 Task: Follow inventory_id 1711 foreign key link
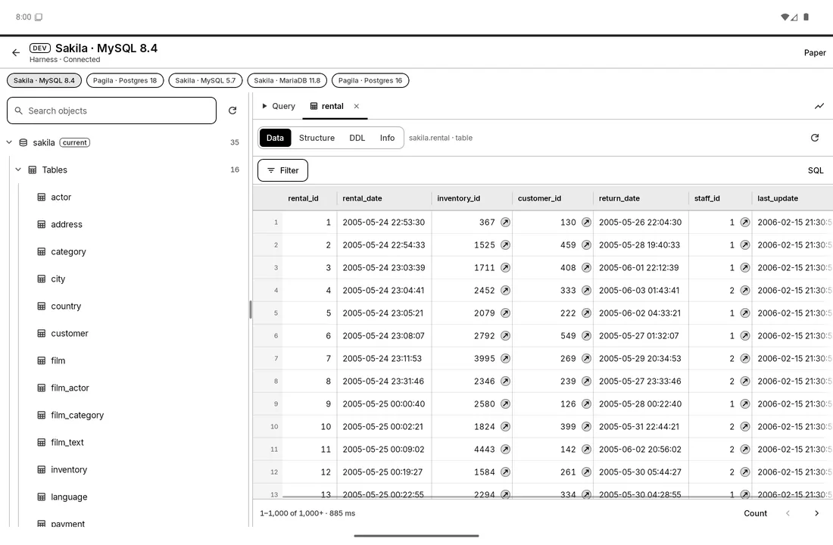[x=505, y=268]
